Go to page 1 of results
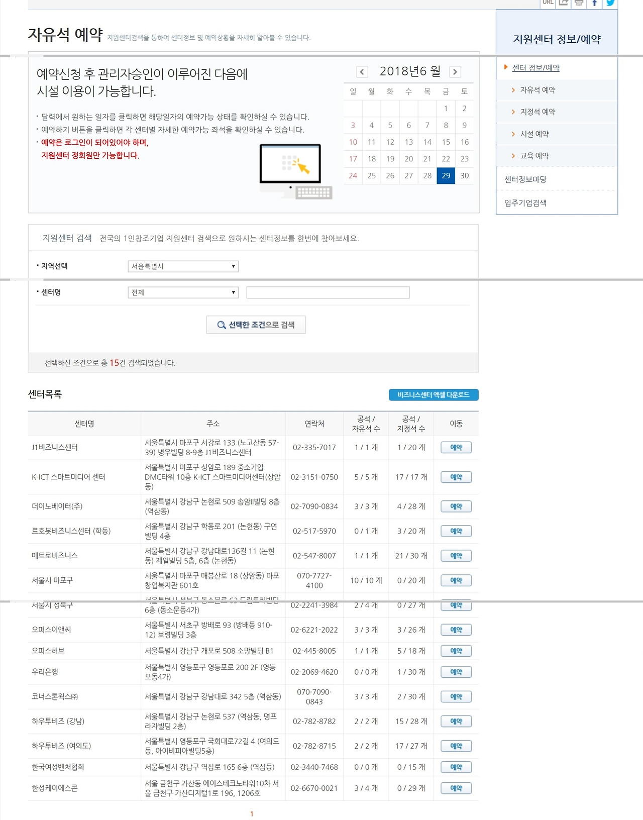The height and width of the screenshot is (820, 643). 252,813
